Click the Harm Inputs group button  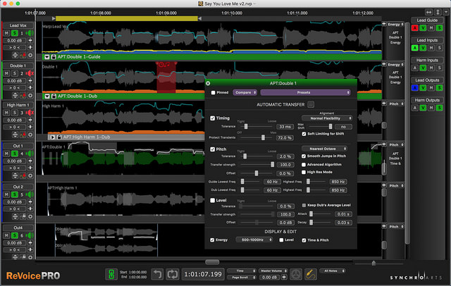click(427, 61)
